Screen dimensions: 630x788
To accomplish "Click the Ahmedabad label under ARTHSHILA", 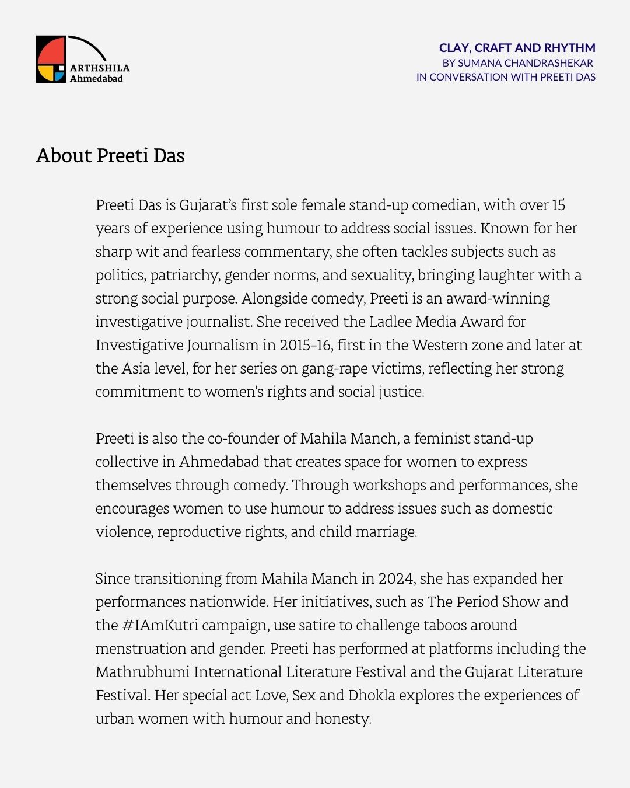I will pyautogui.click(x=96, y=79).
